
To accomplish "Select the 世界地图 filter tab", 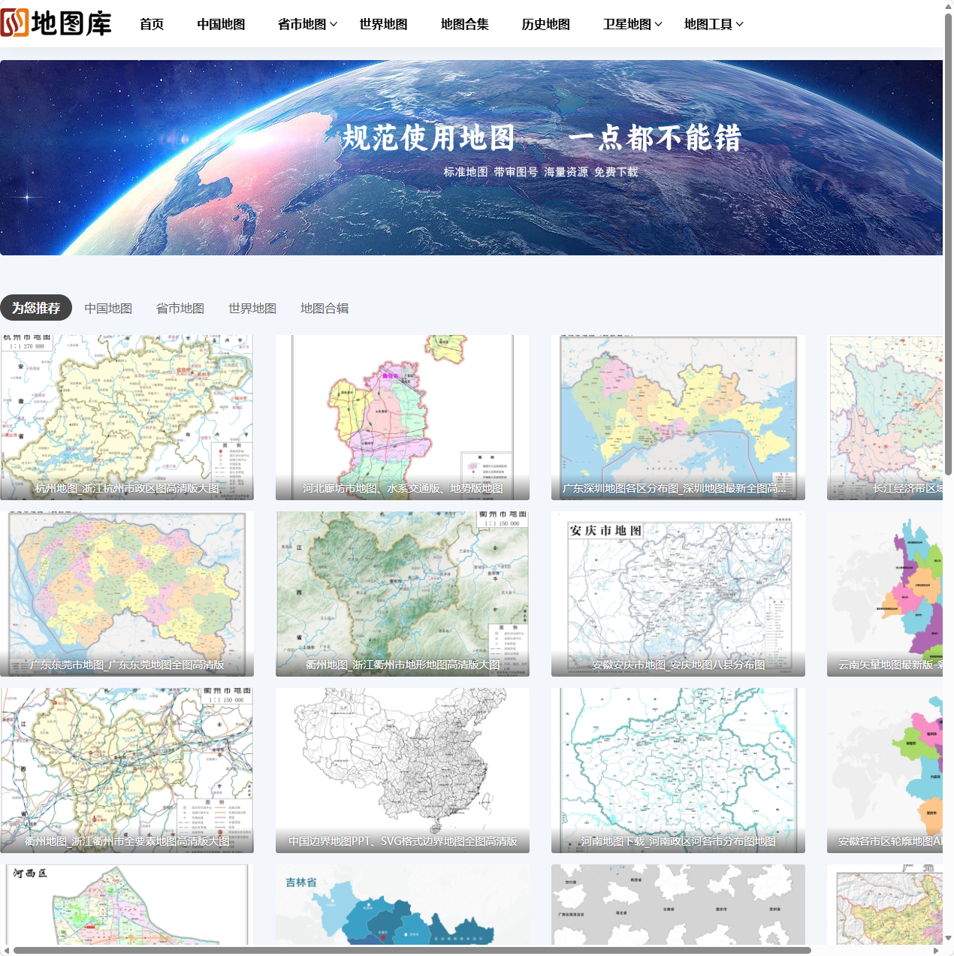I will 252,308.
